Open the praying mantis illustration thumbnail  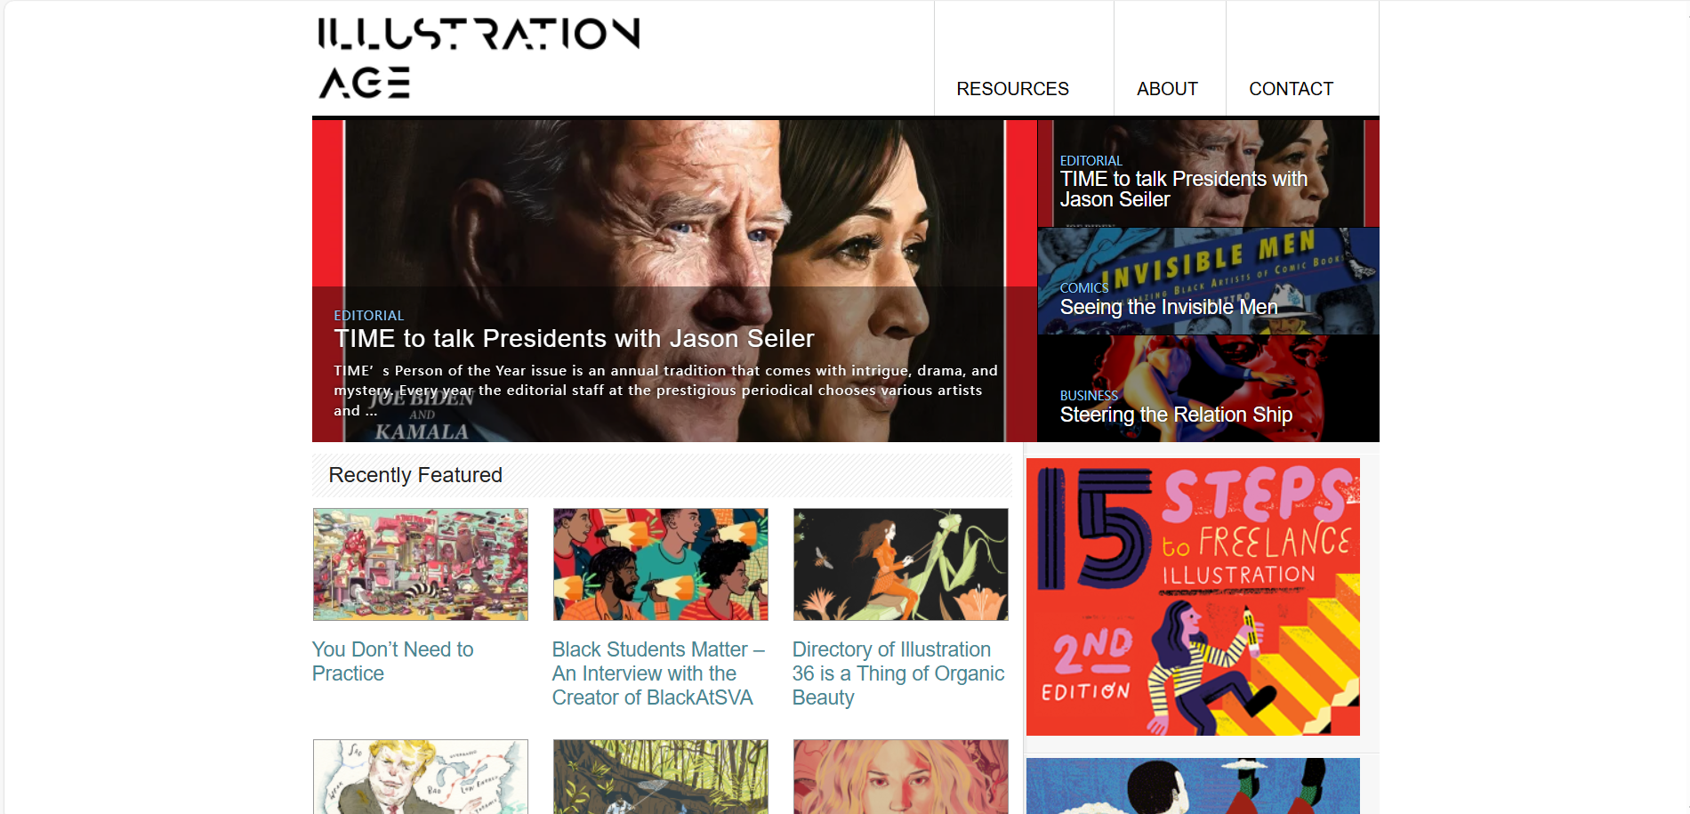[x=900, y=564]
